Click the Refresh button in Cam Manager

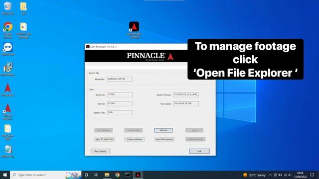[x=163, y=130]
